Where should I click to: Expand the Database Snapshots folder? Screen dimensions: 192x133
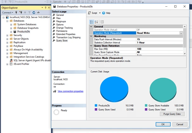coord(11,28)
